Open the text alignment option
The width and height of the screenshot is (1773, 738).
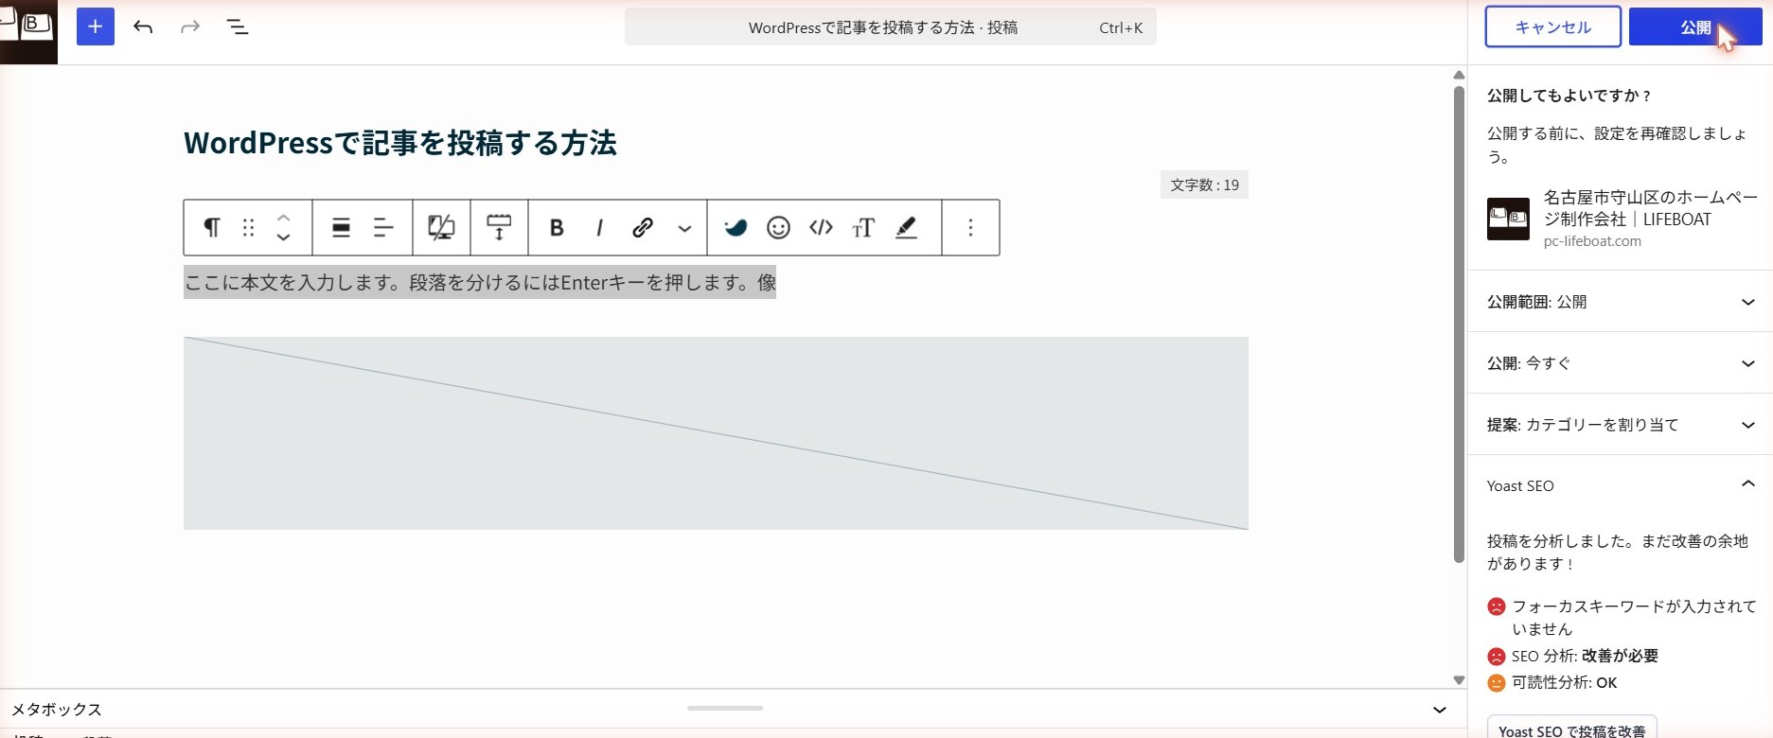pos(383,227)
